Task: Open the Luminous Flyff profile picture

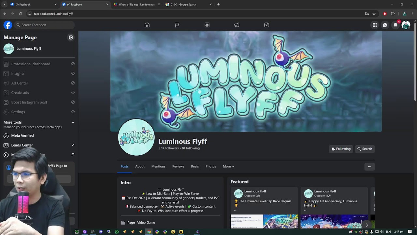Action: coord(136,137)
